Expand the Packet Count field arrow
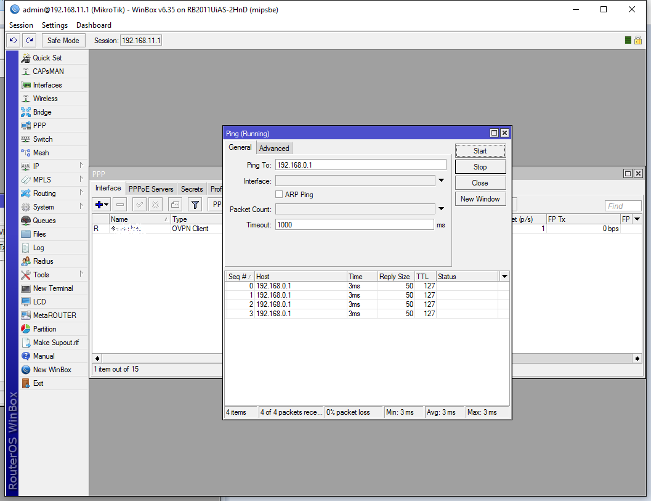Screen dimensions: 651x501 [442, 209]
